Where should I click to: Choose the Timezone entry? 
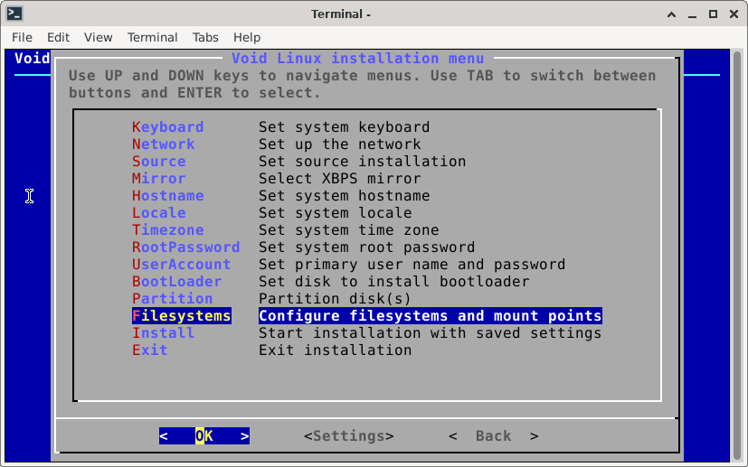click(167, 230)
